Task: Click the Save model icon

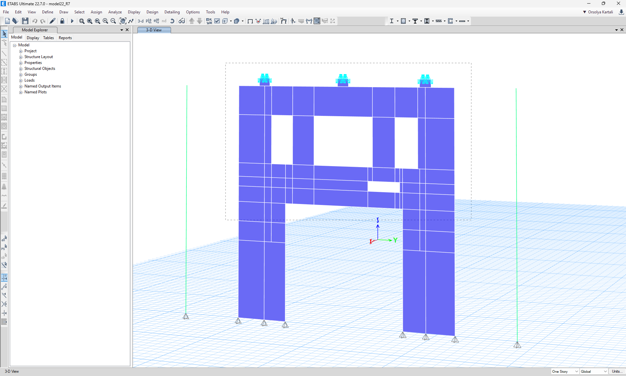Action: 25,21
